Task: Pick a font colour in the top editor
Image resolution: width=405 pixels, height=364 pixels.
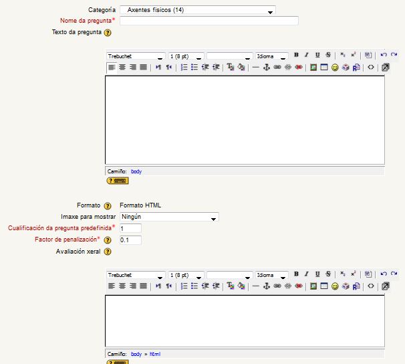Action: (x=230, y=68)
